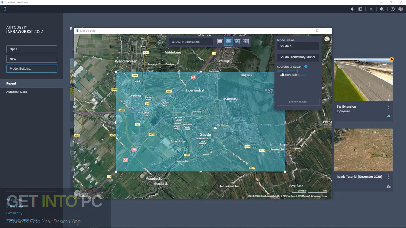Open the notifications bell

tap(352, 9)
